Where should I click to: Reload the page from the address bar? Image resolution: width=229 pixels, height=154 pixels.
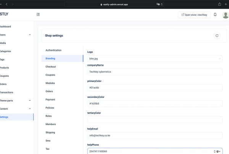point(162,4)
